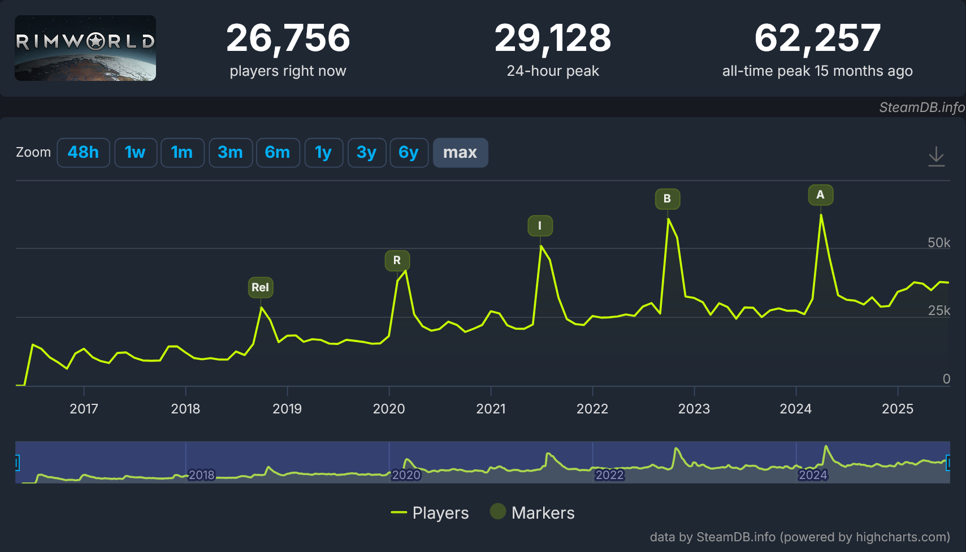
Task: Click the right navigator range handle
Action: click(x=948, y=463)
